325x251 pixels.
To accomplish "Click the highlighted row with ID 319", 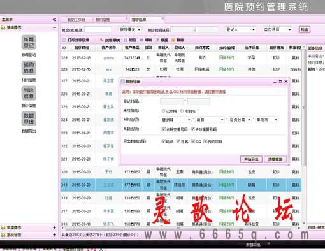I will tap(181, 185).
